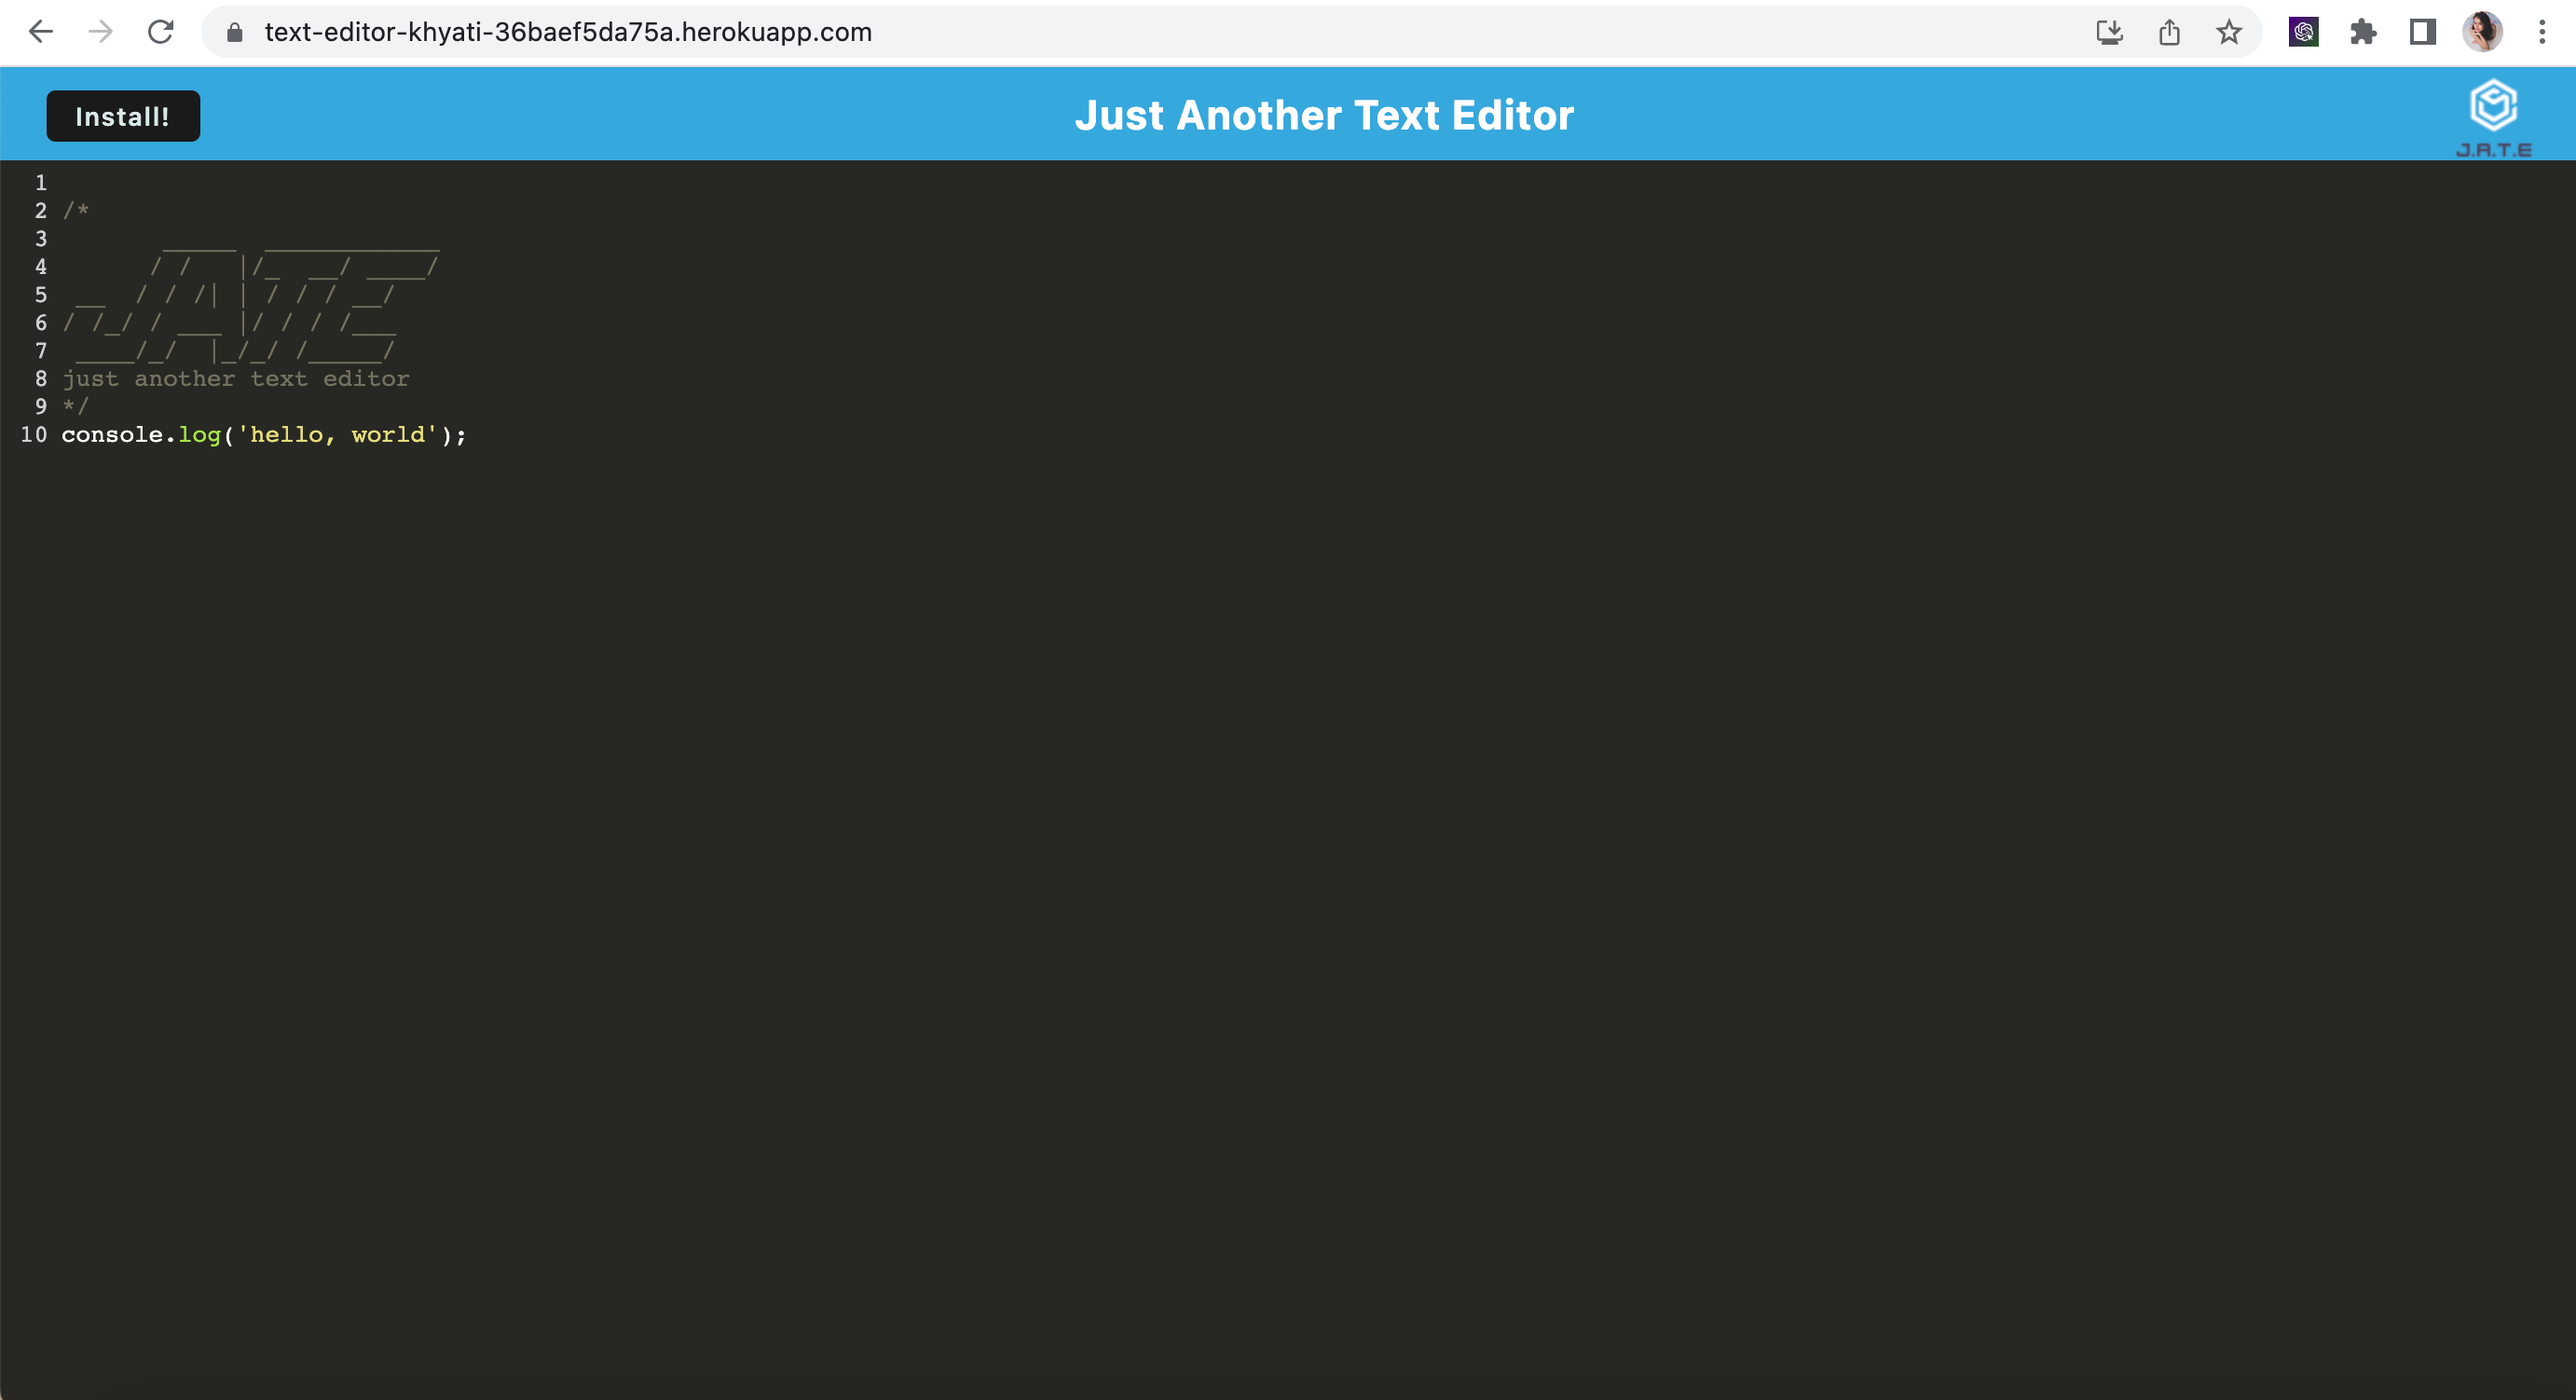Select the Just Another Text Editor header
2576x1400 pixels.
(1325, 114)
